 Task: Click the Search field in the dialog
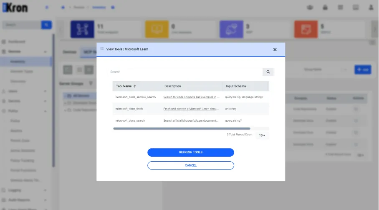point(185,72)
